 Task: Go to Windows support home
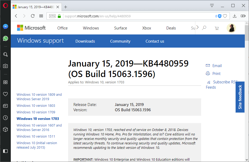40,41
